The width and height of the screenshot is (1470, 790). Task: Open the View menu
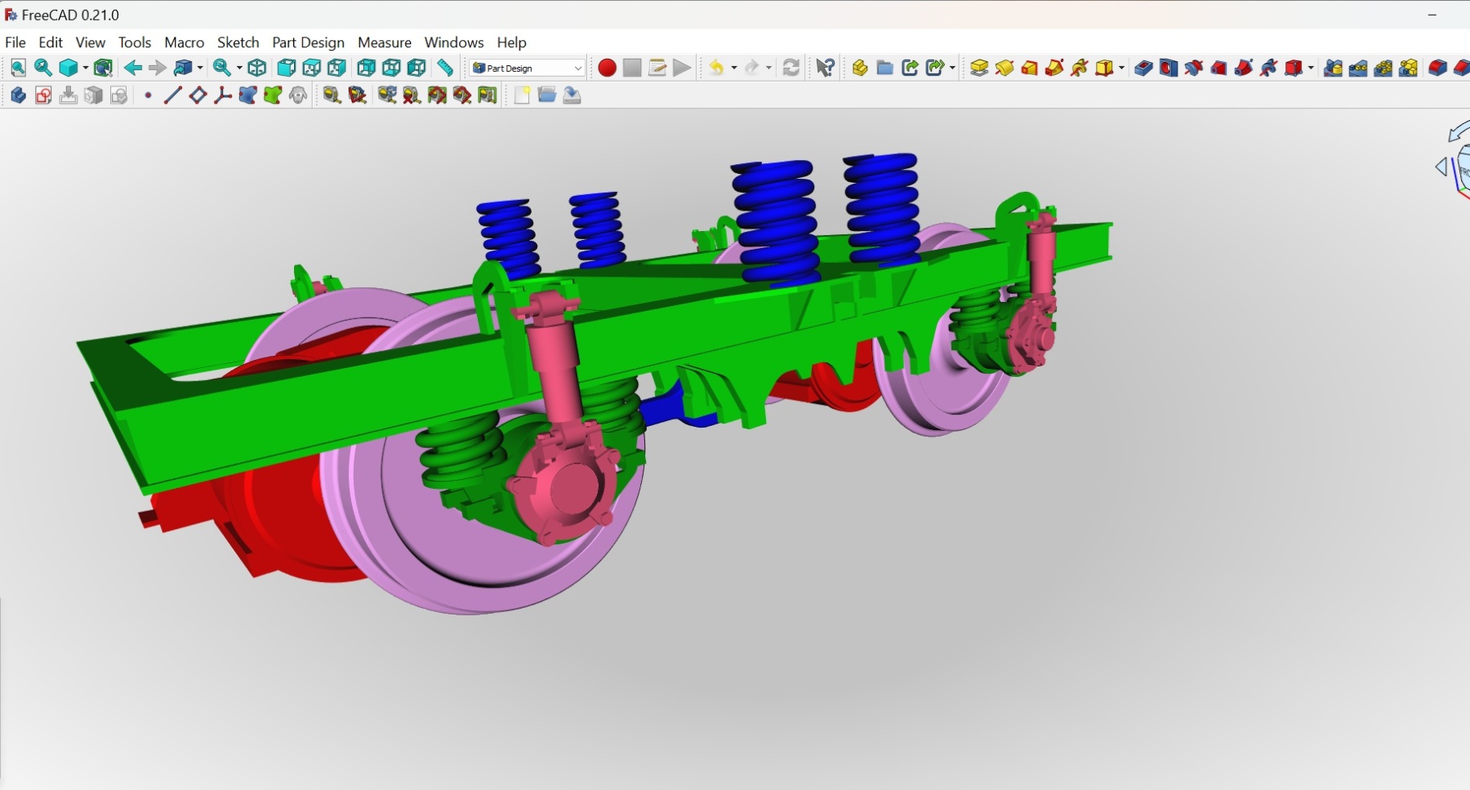91,42
